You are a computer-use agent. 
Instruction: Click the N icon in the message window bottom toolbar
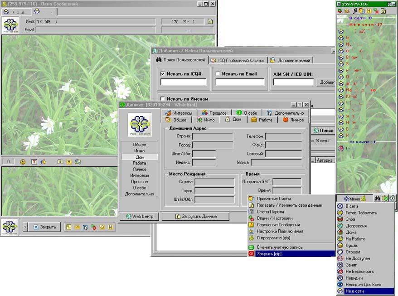click(x=111, y=227)
